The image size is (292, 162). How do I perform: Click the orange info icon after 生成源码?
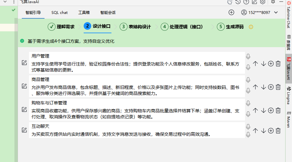click(x=251, y=27)
